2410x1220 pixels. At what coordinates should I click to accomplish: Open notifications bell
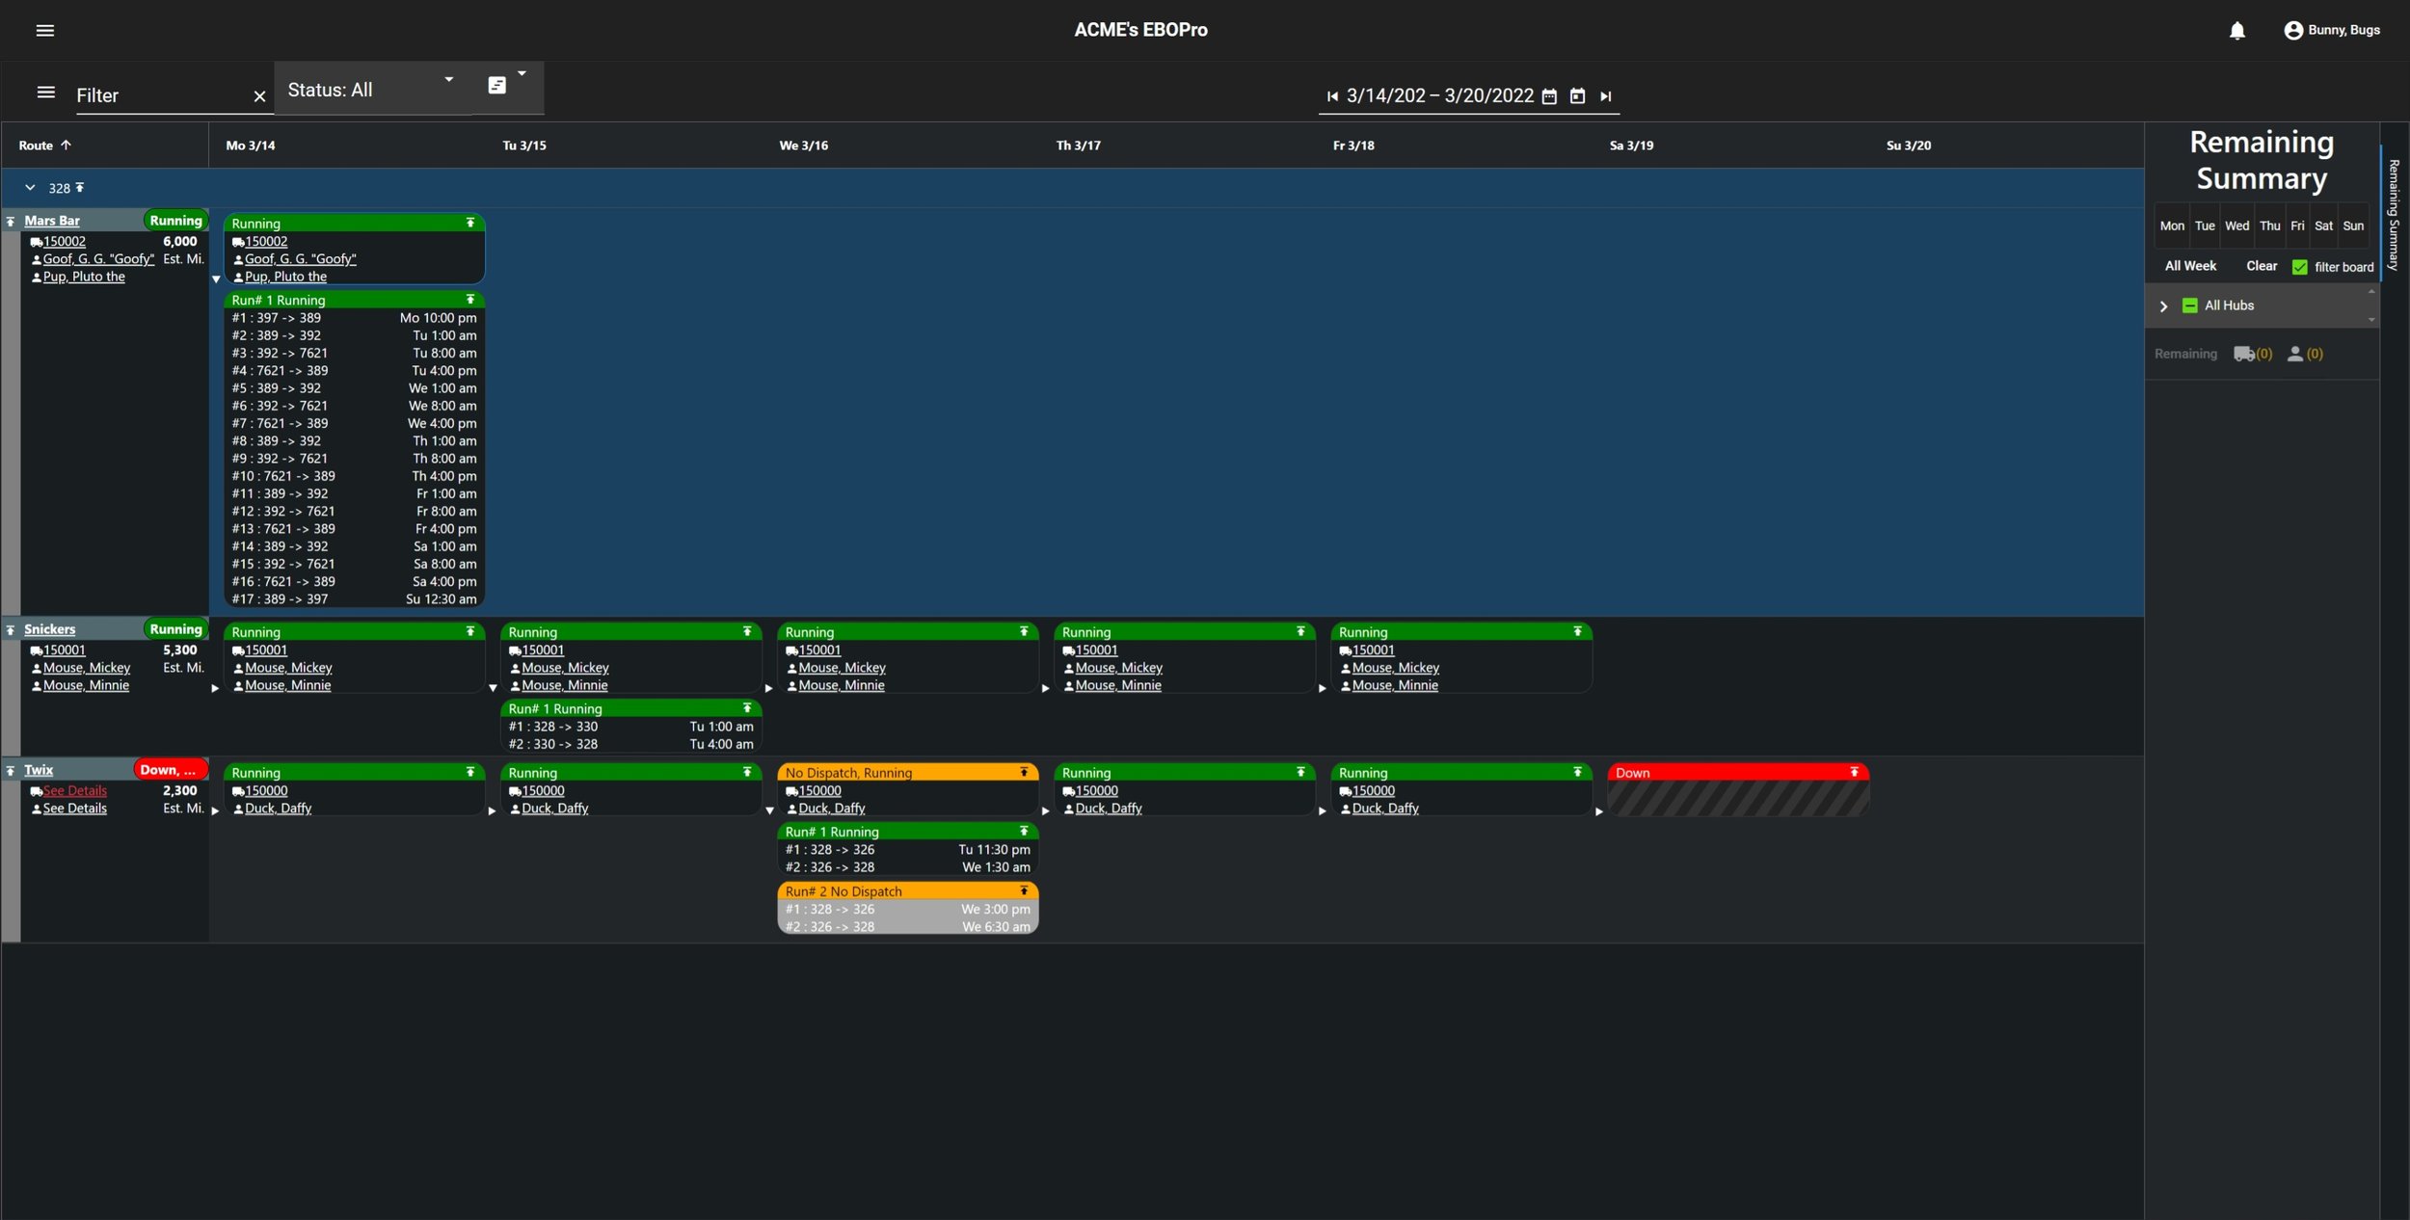tap(2236, 31)
